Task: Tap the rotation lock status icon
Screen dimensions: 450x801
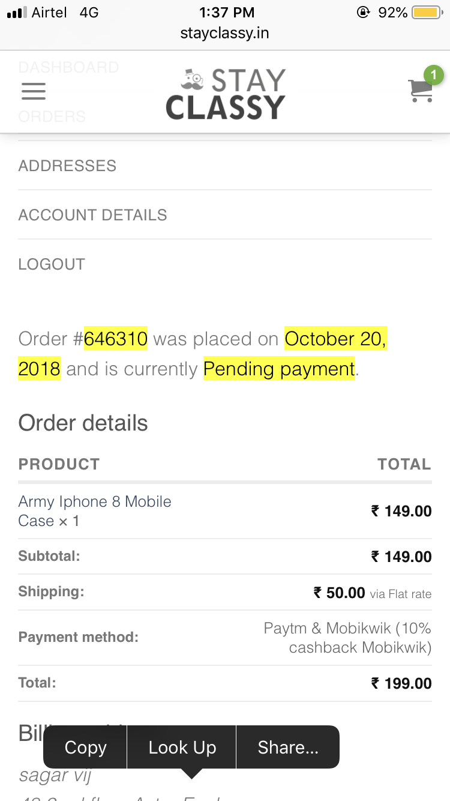Action: pos(363,13)
